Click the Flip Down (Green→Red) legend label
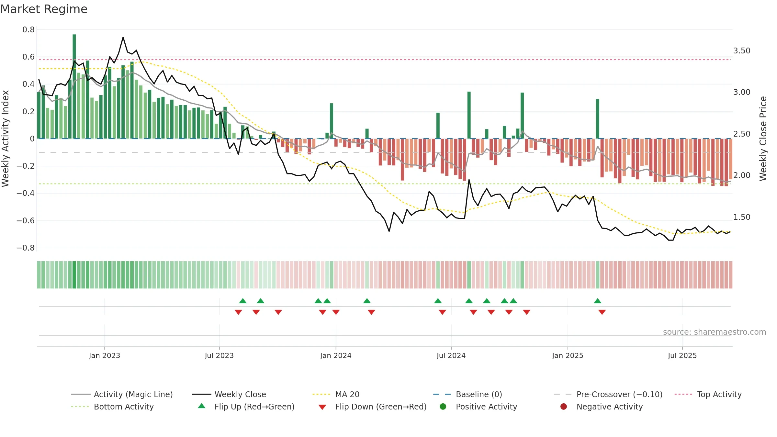 [381, 407]
